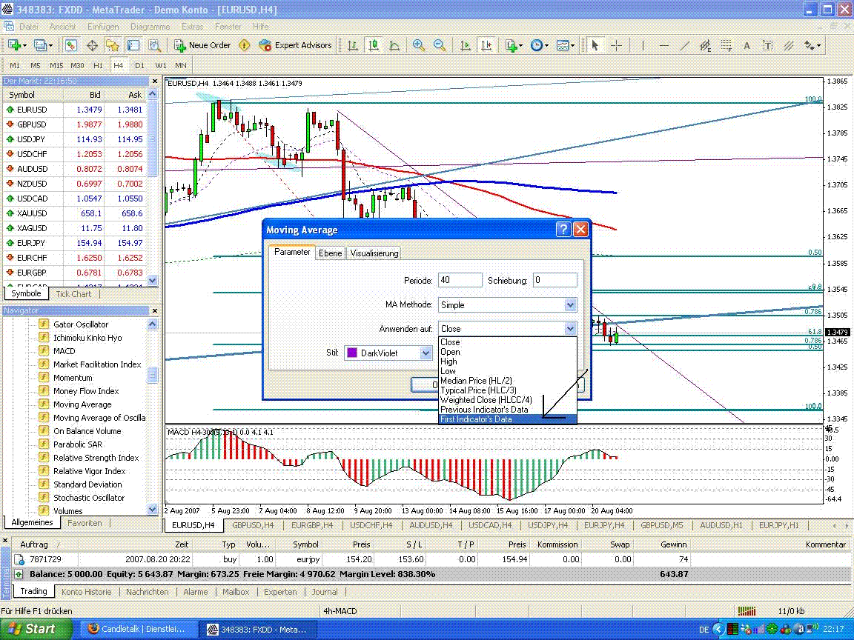Toggle the Expert Advisors button

pyautogui.click(x=295, y=45)
